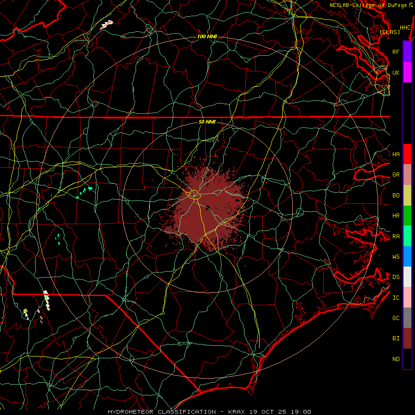Viewport: 415px width, 415px height.
Task: Click the ND legend label
Action: tap(396, 359)
